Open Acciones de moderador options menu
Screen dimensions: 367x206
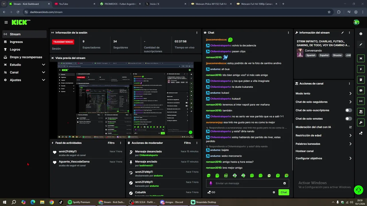pos(197,143)
